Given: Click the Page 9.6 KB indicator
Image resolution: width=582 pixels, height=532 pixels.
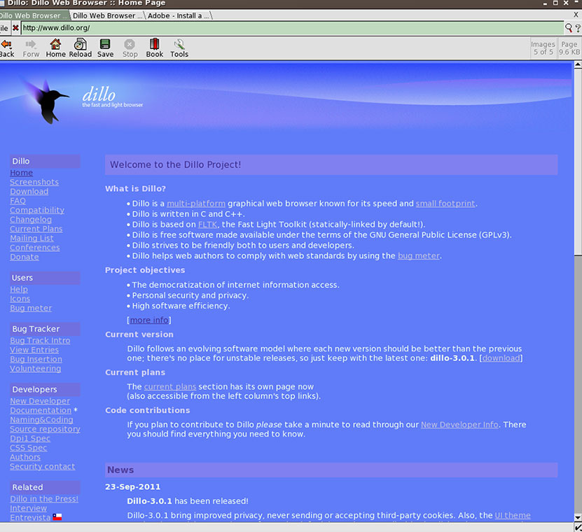Looking at the screenshot, I should click(x=569, y=48).
